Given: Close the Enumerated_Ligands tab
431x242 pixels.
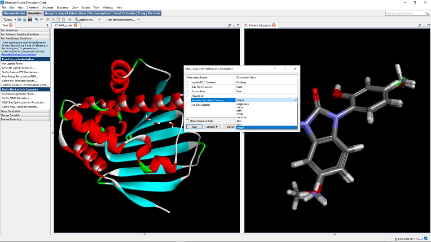Looking at the screenshot, I should [274, 25].
